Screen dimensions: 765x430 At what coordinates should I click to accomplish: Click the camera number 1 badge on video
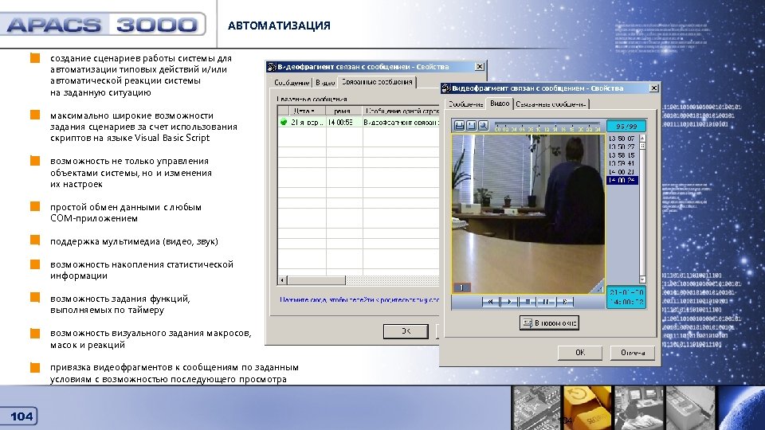point(461,287)
